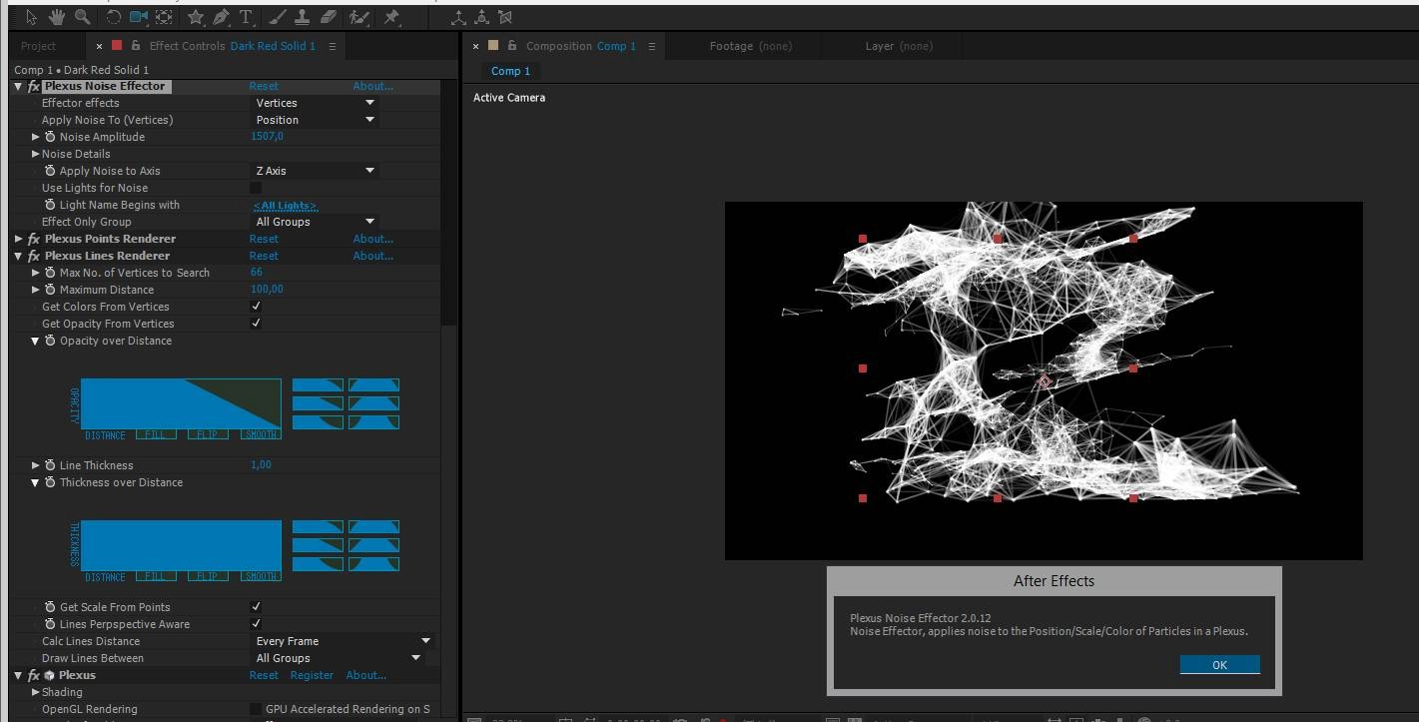The image size is (1419, 722).
Task: Select the Unified Camera tool
Action: [x=138, y=17]
